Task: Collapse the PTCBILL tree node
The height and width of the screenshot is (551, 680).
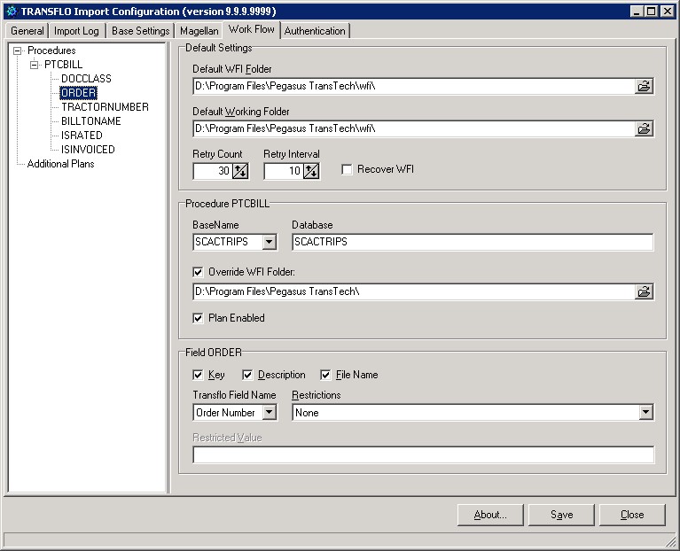Action: [x=34, y=65]
